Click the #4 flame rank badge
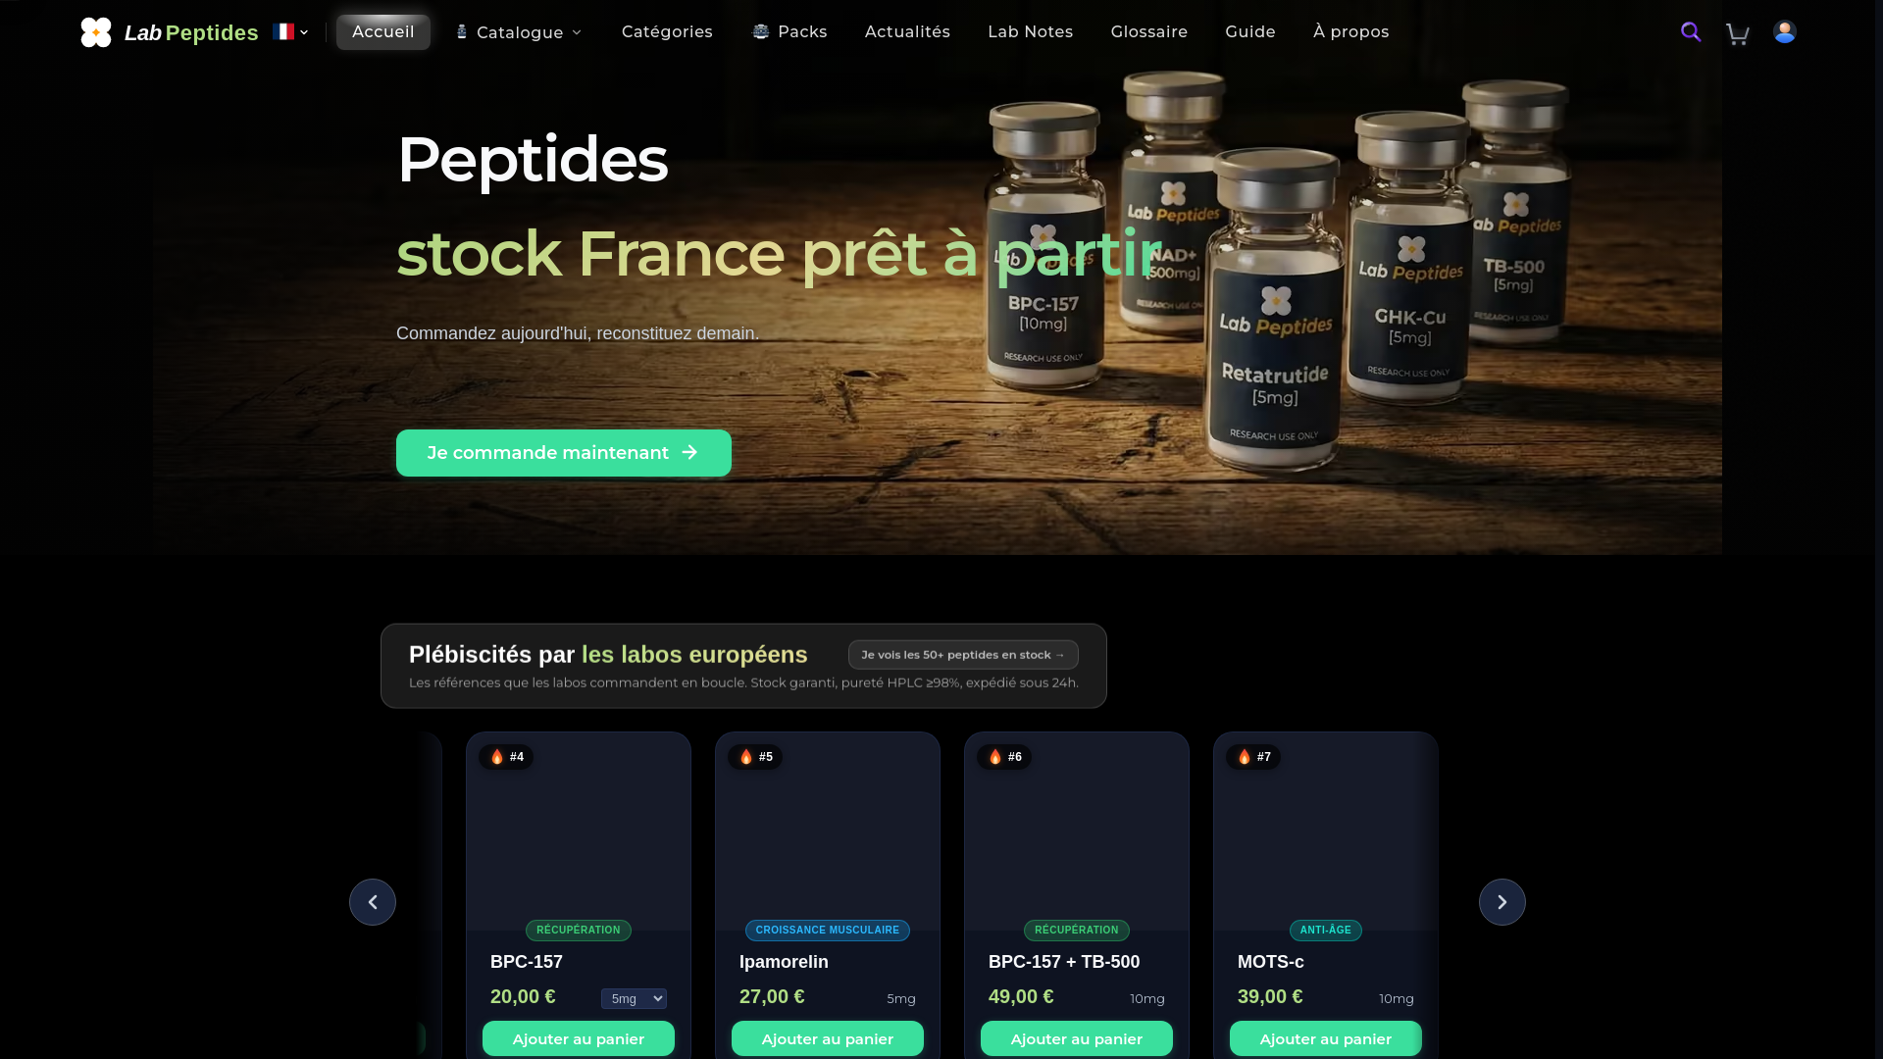This screenshot has height=1059, width=1883. (506, 757)
